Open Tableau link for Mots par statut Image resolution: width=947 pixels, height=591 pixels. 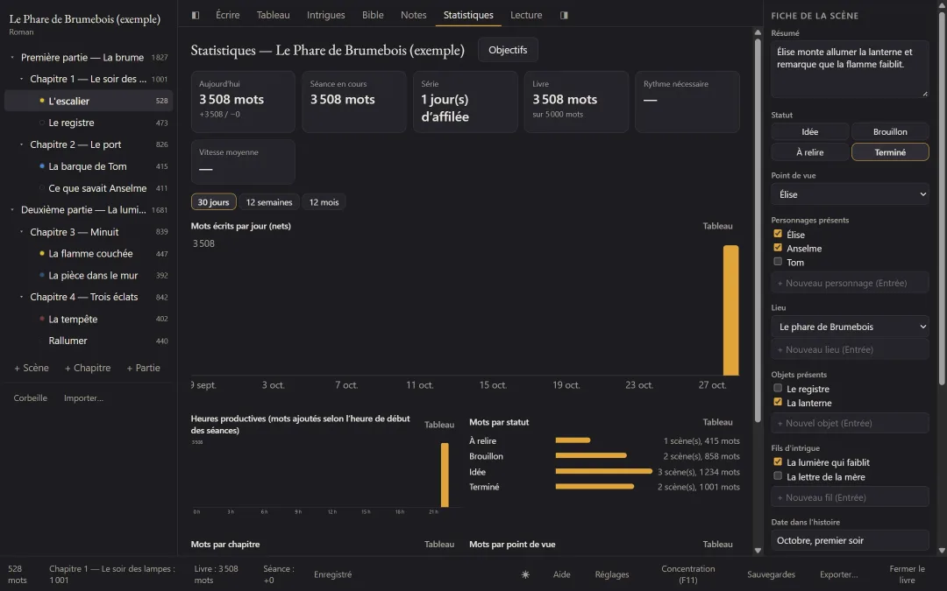(x=717, y=422)
